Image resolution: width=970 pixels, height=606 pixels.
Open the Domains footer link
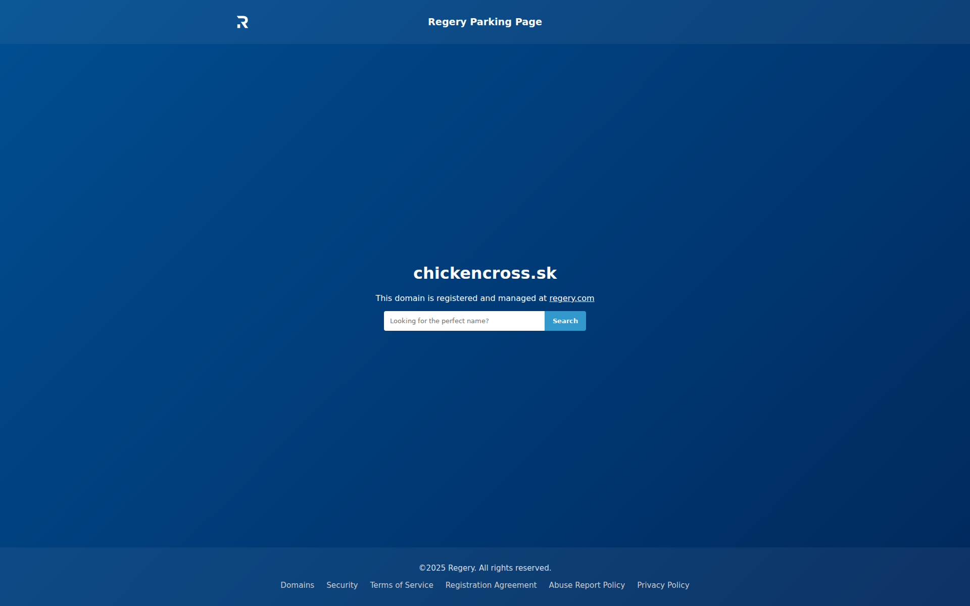pos(297,585)
